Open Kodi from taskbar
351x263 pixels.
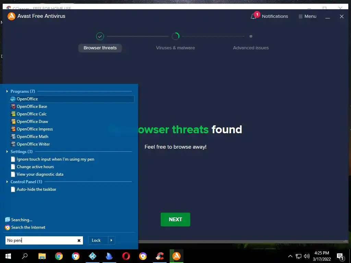point(93,256)
